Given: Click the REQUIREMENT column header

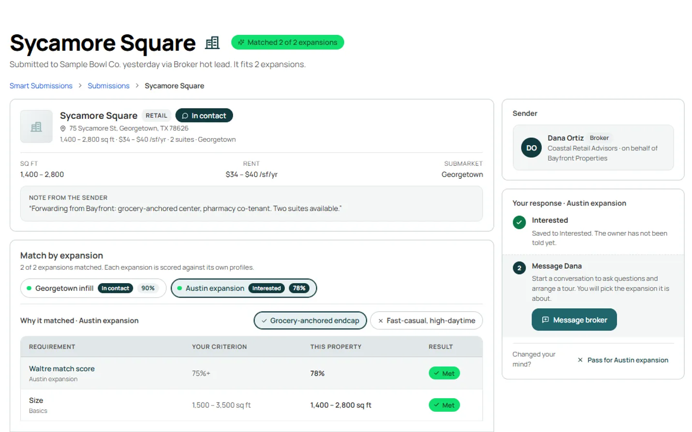Looking at the screenshot, I should pos(52,347).
